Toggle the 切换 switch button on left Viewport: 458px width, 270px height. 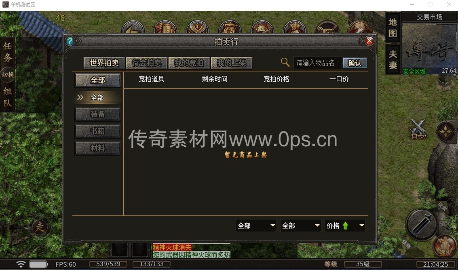coord(8,74)
